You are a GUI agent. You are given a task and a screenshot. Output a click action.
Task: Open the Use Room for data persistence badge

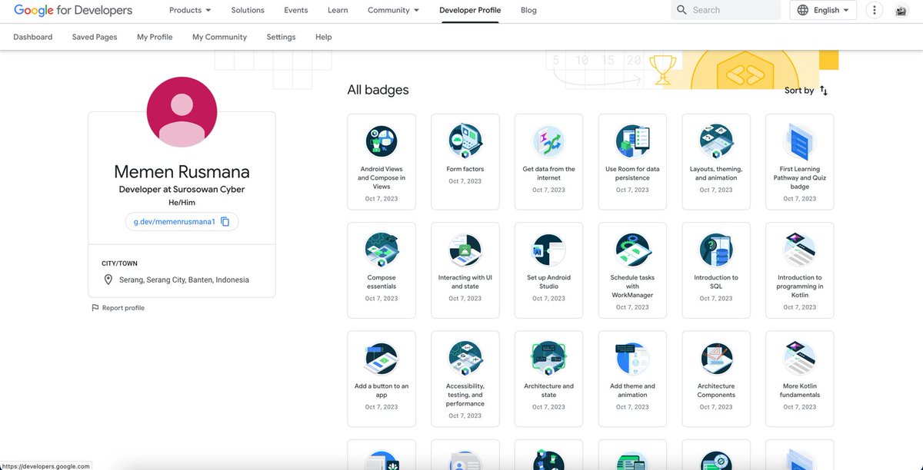(632, 162)
